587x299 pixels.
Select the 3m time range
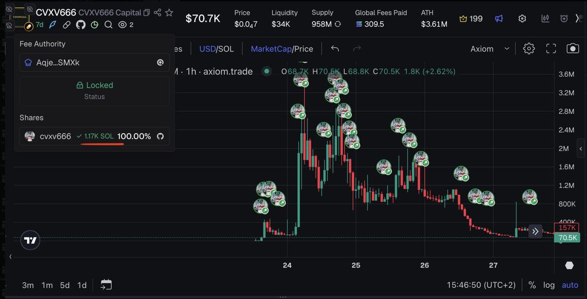[28, 285]
